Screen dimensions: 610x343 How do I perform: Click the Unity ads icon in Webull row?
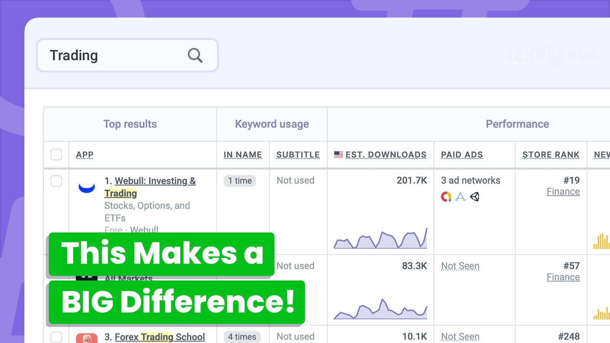click(x=475, y=197)
